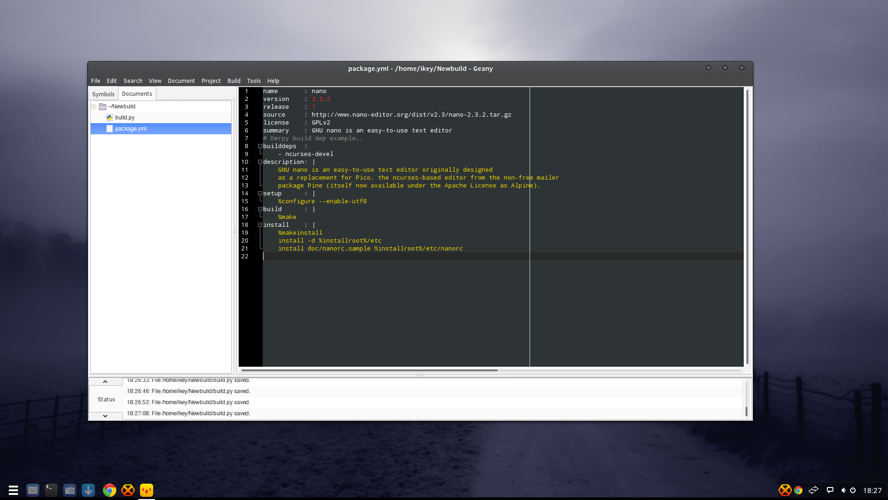This screenshot has width=888, height=500.
Task: Click the %configure --enable-utf8 line
Action: click(322, 201)
